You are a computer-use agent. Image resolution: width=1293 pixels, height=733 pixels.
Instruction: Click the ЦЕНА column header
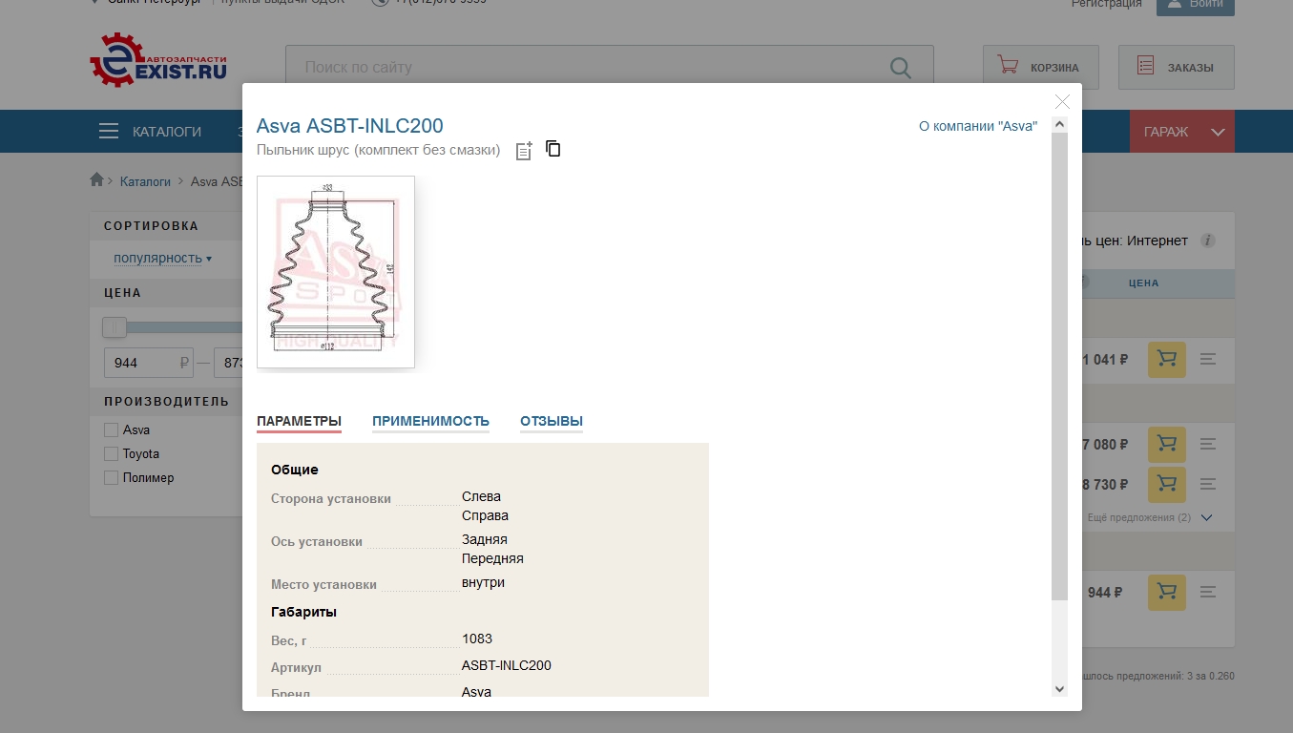pyautogui.click(x=1143, y=283)
